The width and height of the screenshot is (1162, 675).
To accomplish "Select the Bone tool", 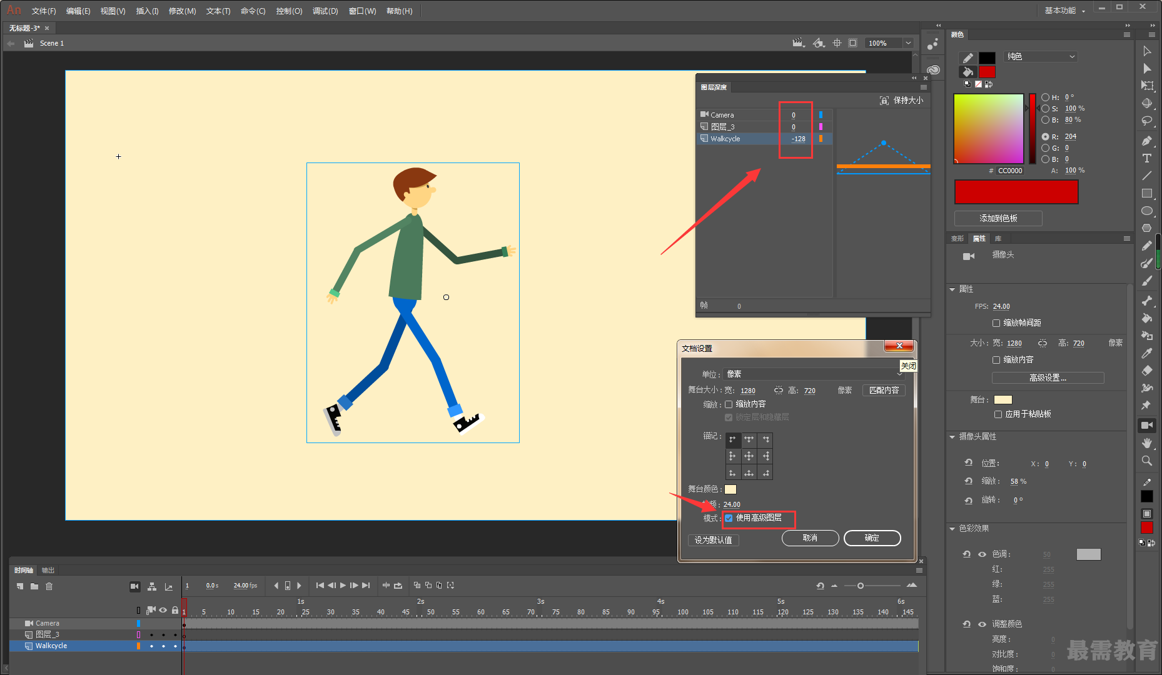I will pos(1147,301).
